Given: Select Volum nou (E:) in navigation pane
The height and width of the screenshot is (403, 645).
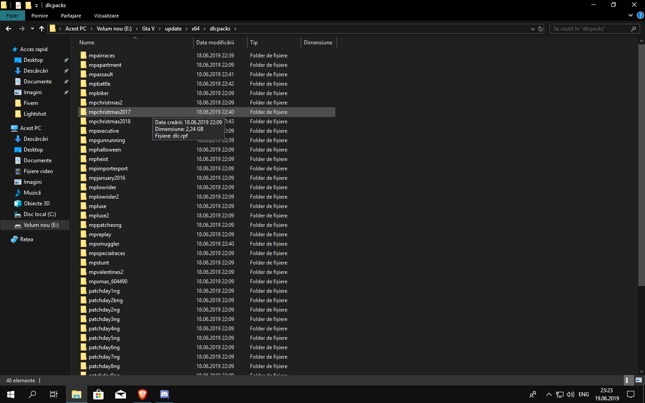Looking at the screenshot, I should [35, 225].
